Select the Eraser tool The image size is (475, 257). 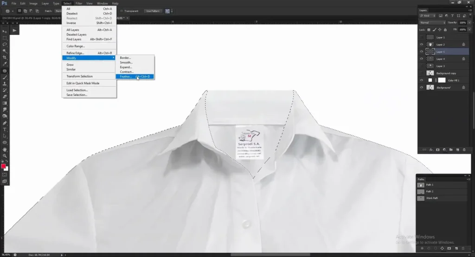click(x=5, y=97)
